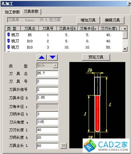This screenshot has width=131, height=154.
Task: Click the double chevron button beside tool length
Action: pyautogui.click(x=64, y=146)
